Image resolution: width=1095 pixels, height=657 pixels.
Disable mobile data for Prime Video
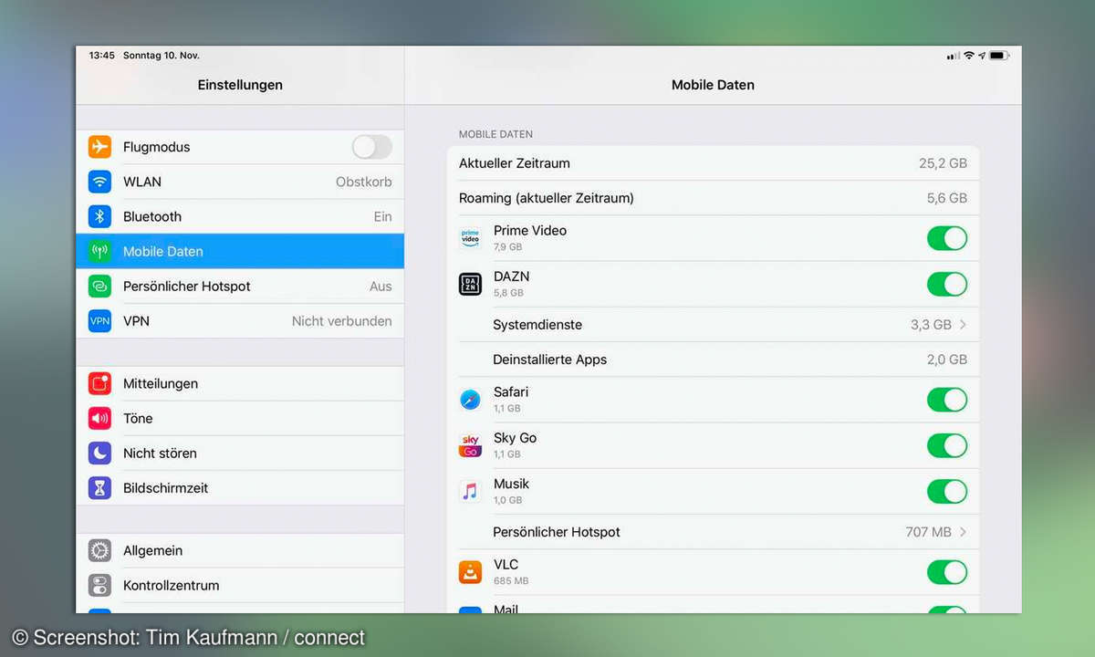pos(947,238)
